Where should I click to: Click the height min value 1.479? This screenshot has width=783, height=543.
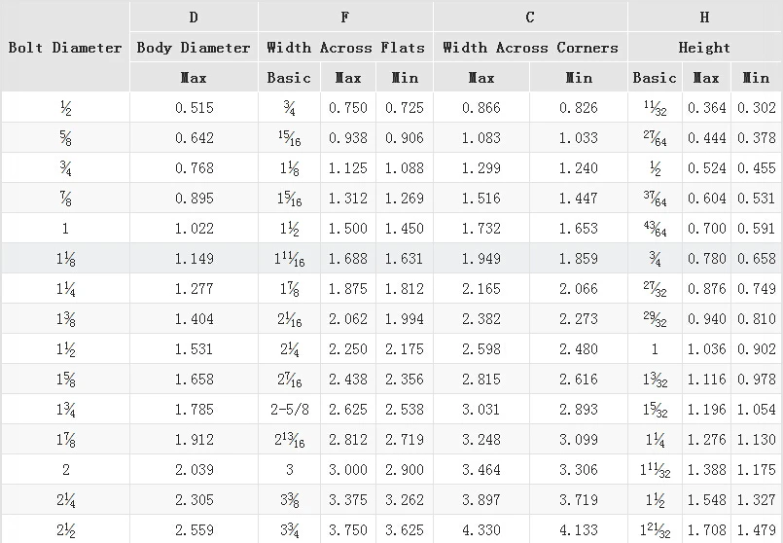(x=756, y=530)
